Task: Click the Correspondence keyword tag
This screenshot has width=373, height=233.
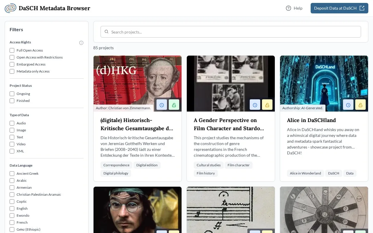Action: [x=116, y=165]
